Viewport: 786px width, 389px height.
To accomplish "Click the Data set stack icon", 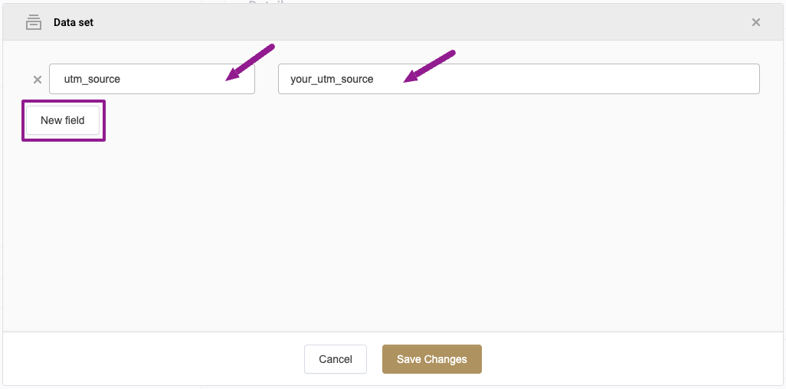I will pyautogui.click(x=34, y=22).
